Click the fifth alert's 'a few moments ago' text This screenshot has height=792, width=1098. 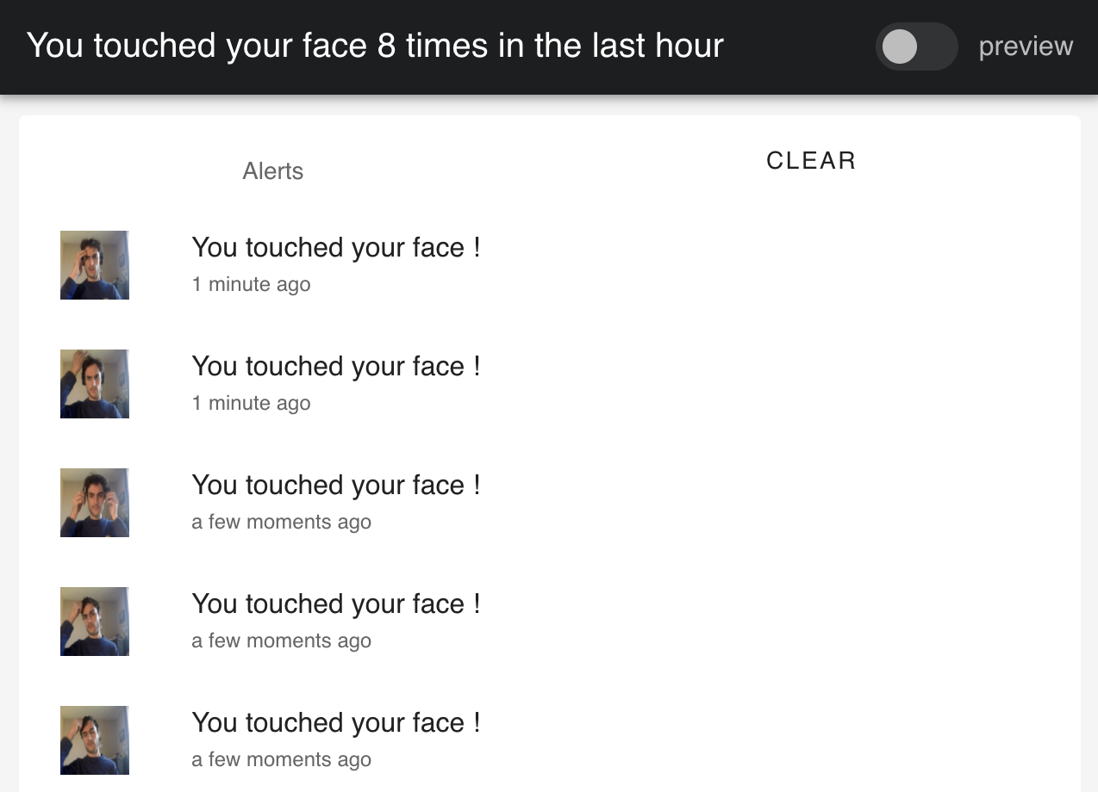tap(281, 759)
